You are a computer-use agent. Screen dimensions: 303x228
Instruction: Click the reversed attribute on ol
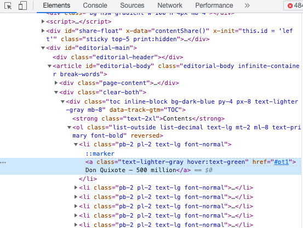click(145, 135)
